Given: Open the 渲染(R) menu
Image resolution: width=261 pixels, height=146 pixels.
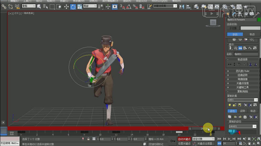Looking at the screenshot, I should 127,1.
